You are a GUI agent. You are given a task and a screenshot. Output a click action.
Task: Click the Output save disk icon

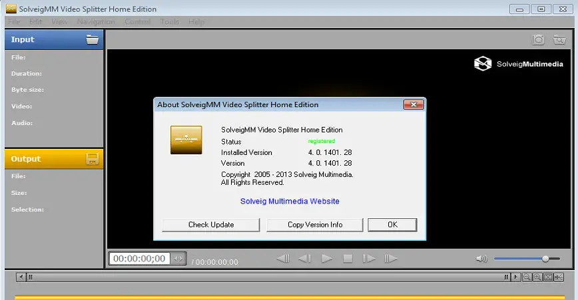pos(92,159)
